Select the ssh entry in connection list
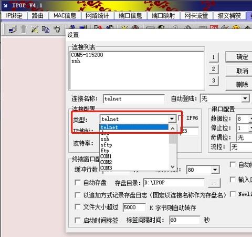The height and width of the screenshot is (237, 252). pyautogui.click(x=76, y=61)
